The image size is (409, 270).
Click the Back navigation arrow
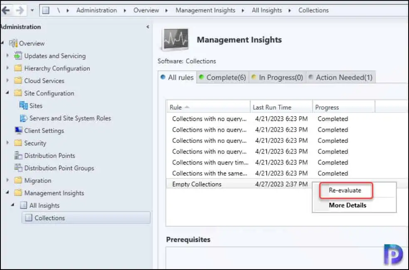click(6, 10)
